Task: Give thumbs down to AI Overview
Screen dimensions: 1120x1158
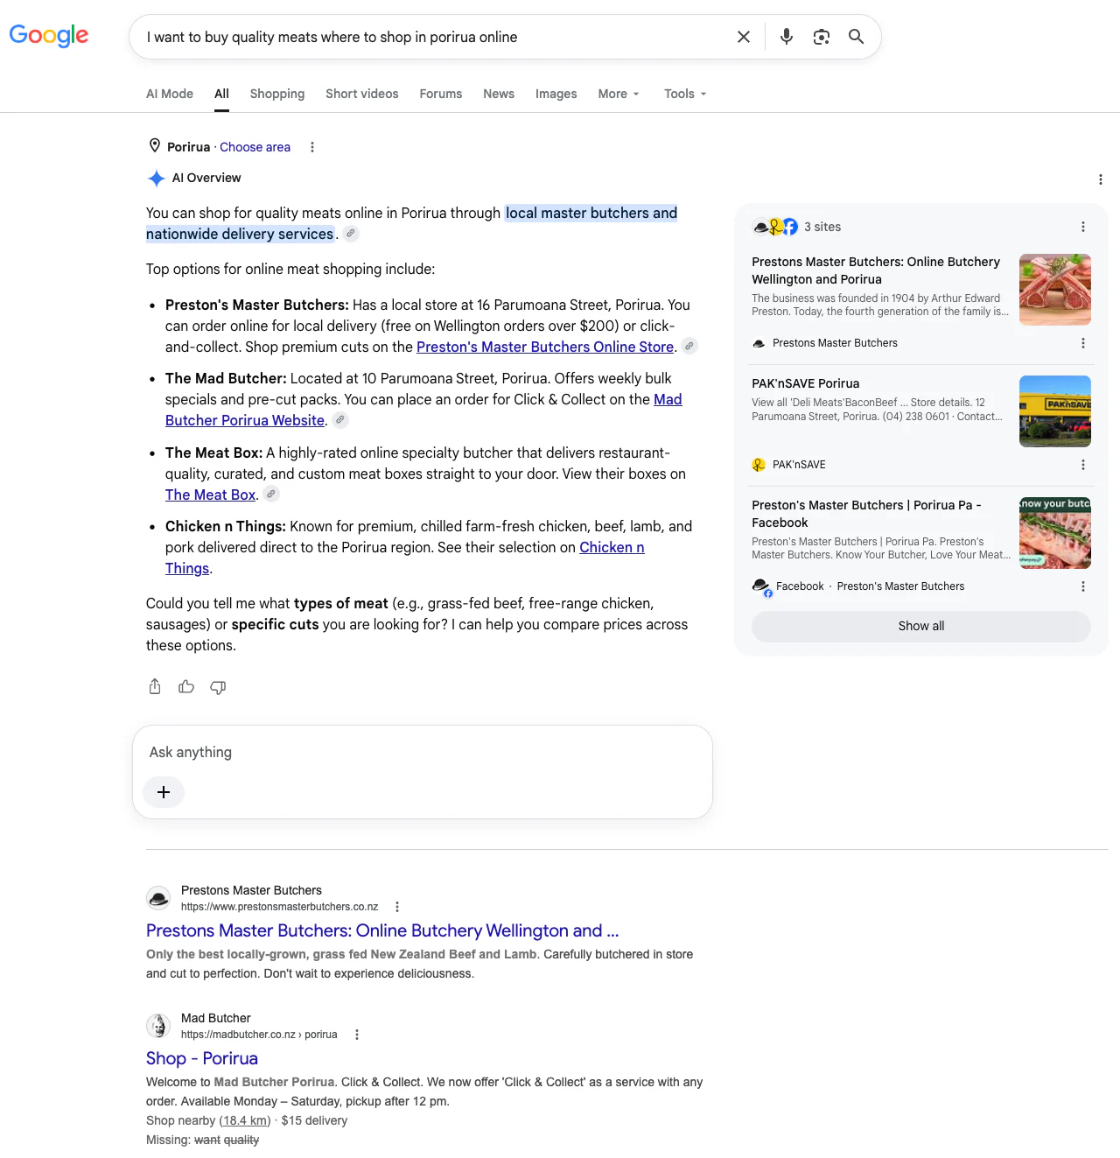Action: (x=218, y=687)
